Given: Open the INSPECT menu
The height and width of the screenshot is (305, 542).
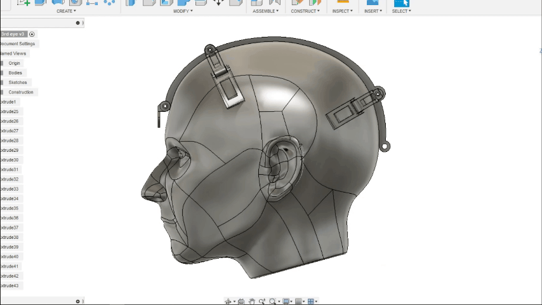Looking at the screenshot, I should [x=342, y=11].
